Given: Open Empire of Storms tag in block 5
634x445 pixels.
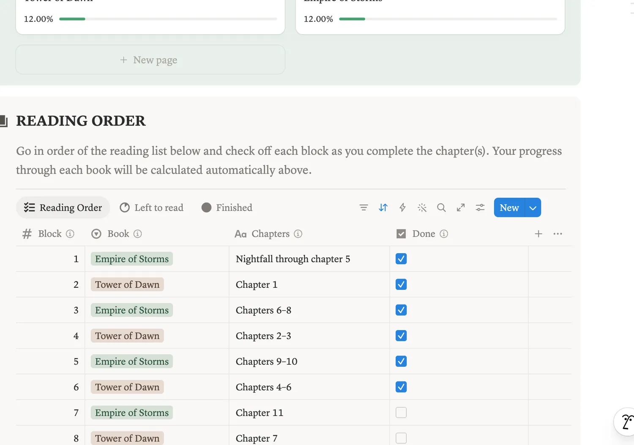Looking at the screenshot, I should coord(132,361).
